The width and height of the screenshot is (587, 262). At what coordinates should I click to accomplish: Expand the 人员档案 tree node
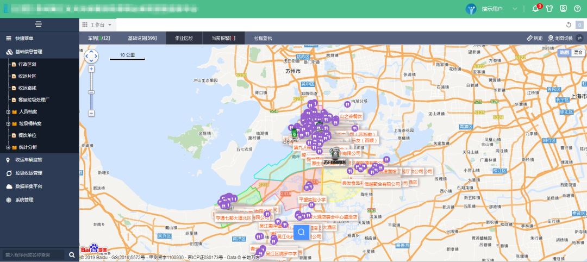(8, 111)
